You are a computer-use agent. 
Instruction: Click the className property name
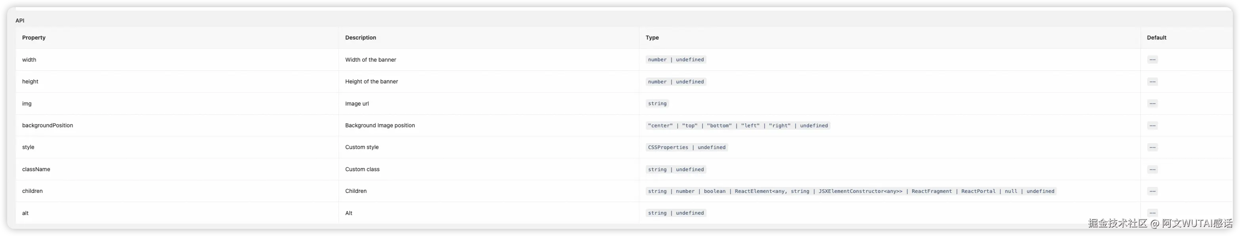(x=36, y=169)
